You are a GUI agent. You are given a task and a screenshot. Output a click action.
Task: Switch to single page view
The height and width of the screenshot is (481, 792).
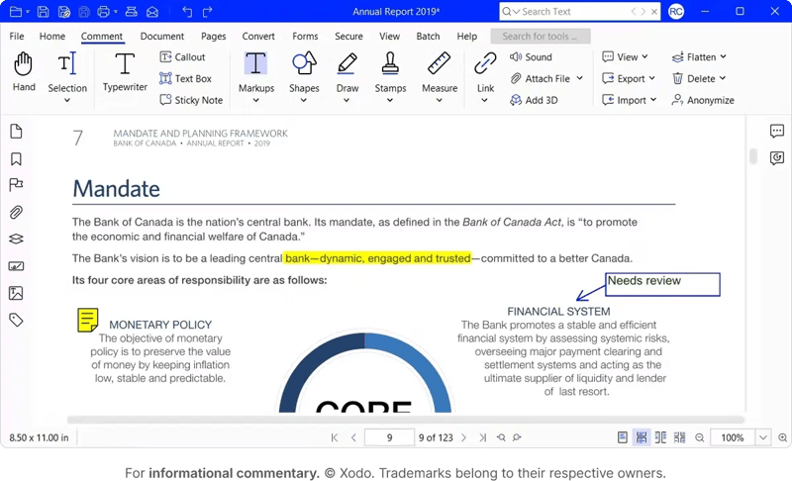click(x=623, y=437)
